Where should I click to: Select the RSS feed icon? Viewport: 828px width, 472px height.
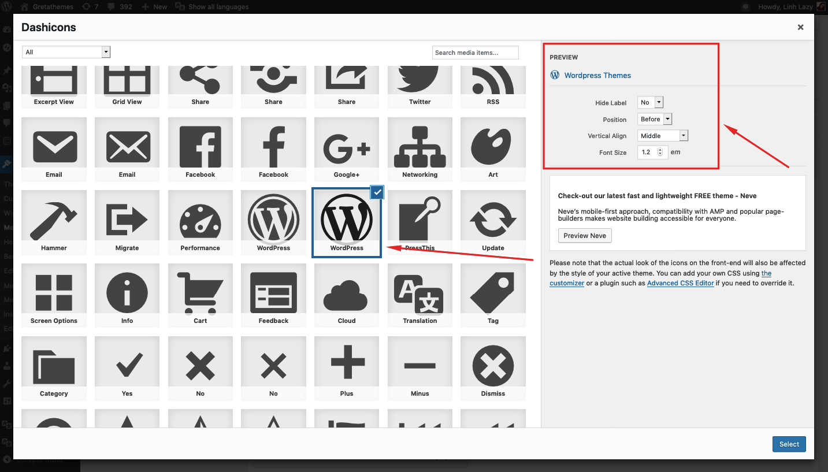pyautogui.click(x=493, y=87)
